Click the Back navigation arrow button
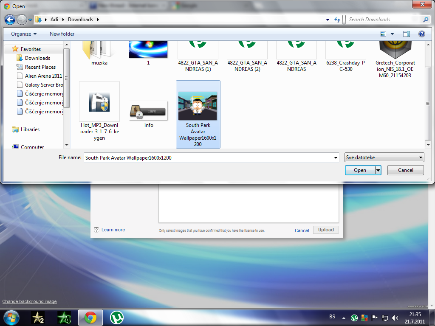435x326 pixels. click(x=10, y=20)
